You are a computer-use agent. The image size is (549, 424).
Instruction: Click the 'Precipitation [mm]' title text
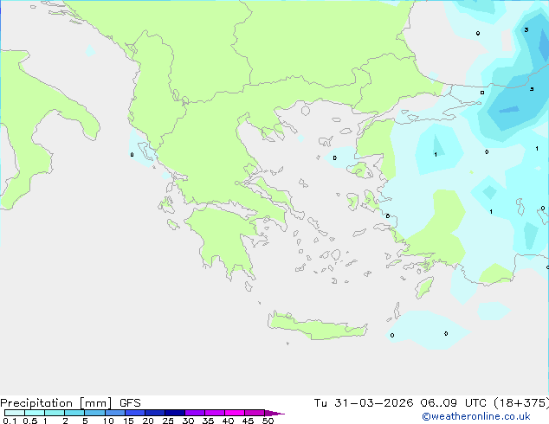pos(56,403)
